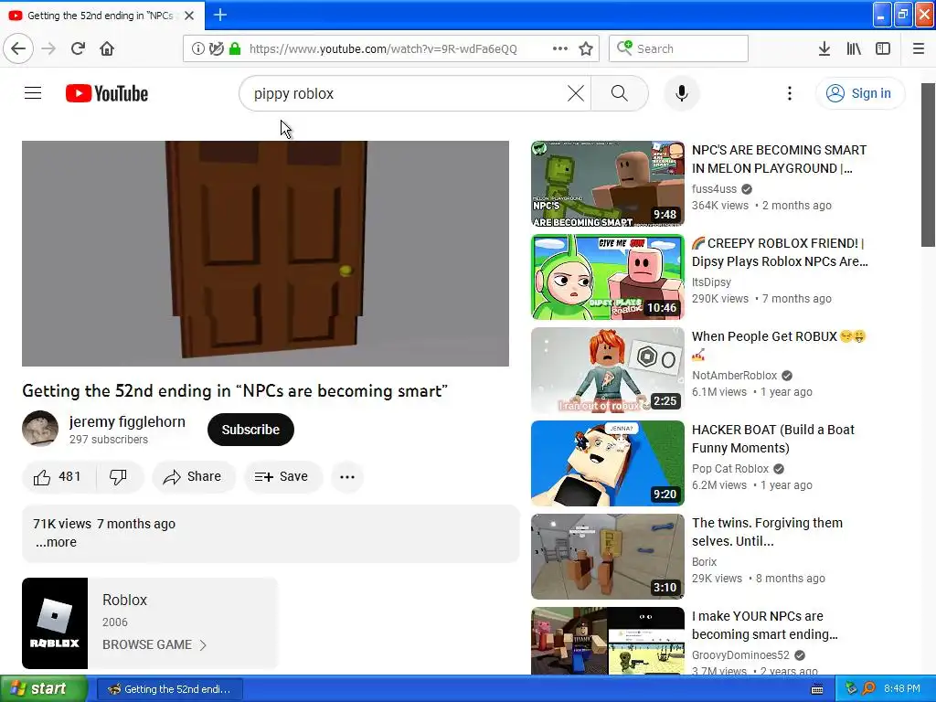Click the orange magnifier tray icon
Viewport: 936px width, 702px height.
[x=868, y=688]
